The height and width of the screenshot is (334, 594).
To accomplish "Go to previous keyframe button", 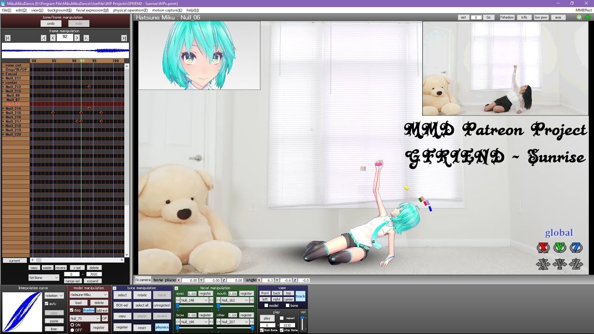I will click(44, 38).
